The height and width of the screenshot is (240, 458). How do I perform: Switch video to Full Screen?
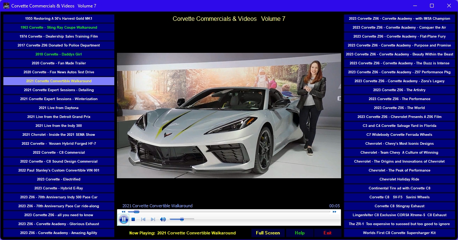pos(268,233)
